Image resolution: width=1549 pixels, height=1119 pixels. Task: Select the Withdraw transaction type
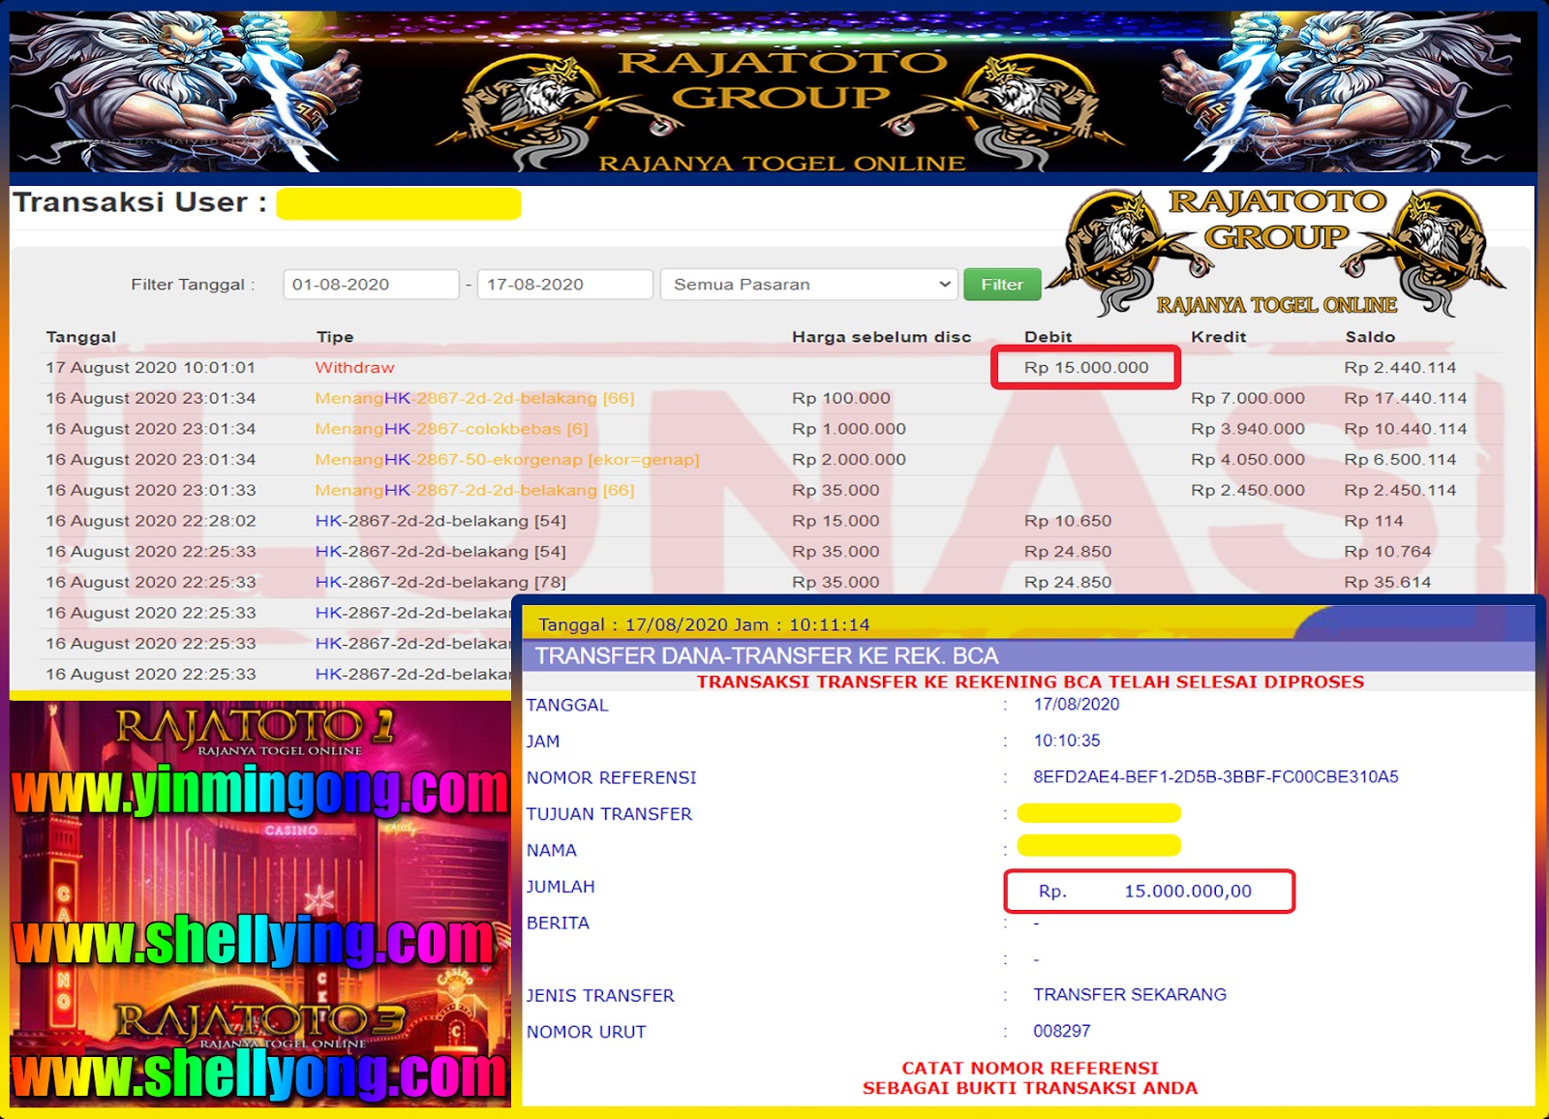pyautogui.click(x=354, y=368)
